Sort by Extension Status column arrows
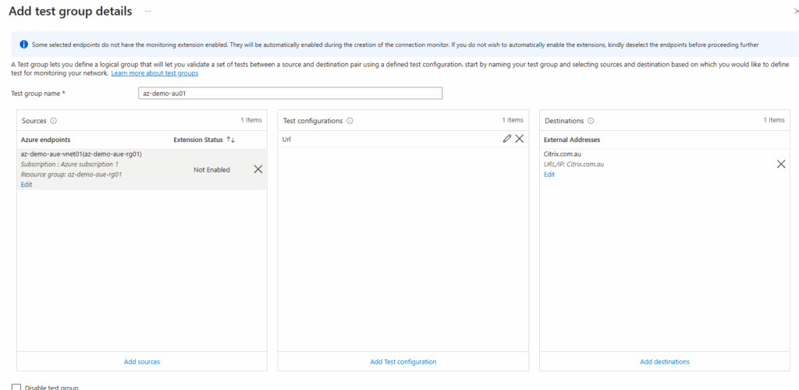This screenshot has height=390, width=799. pyautogui.click(x=230, y=140)
